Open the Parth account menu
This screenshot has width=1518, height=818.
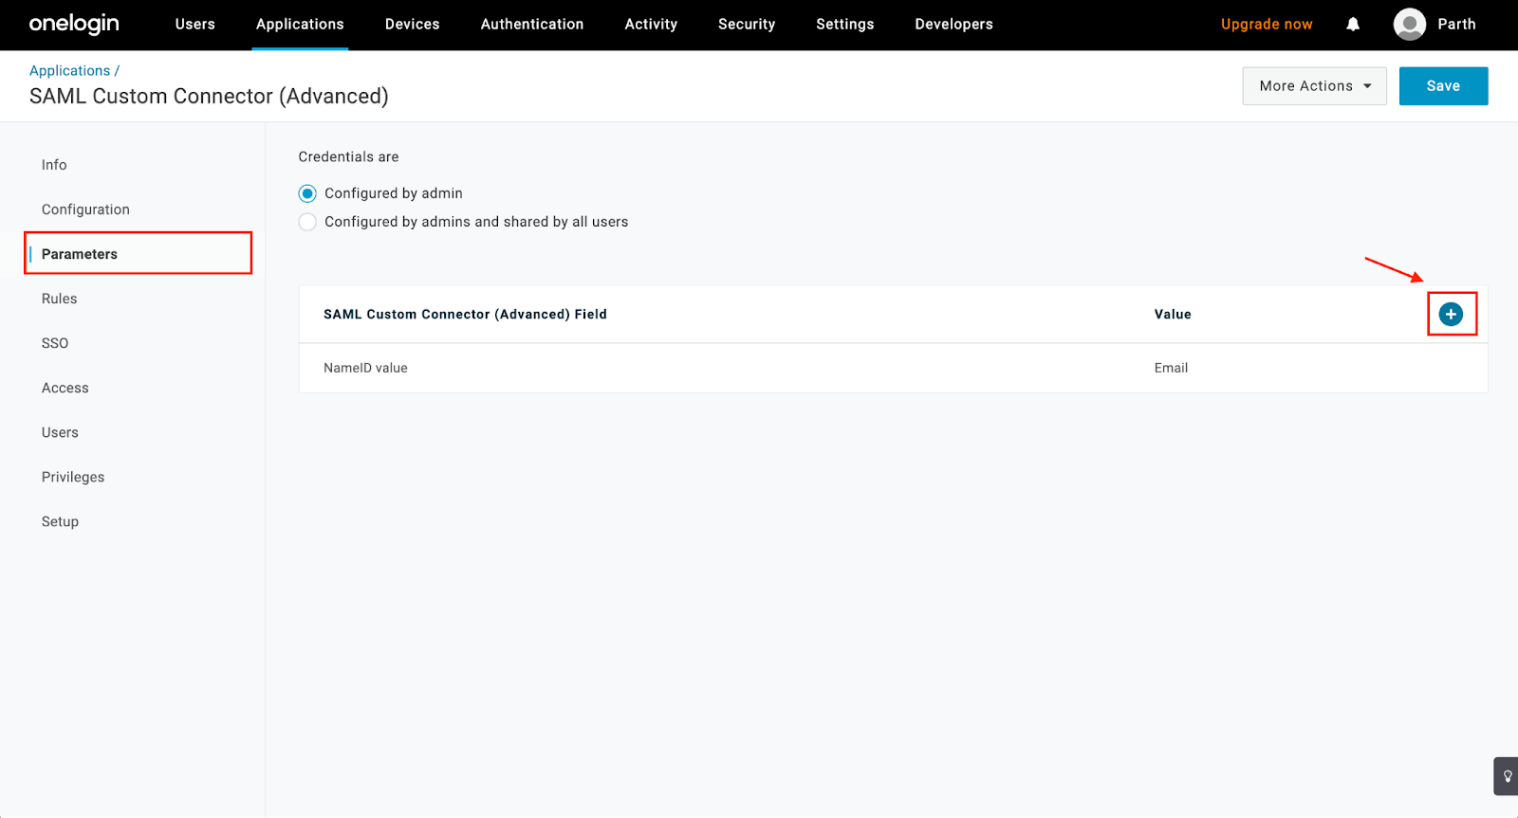click(x=1456, y=25)
